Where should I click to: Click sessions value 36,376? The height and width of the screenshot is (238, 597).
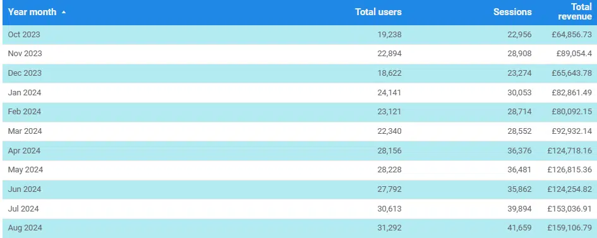click(519, 150)
